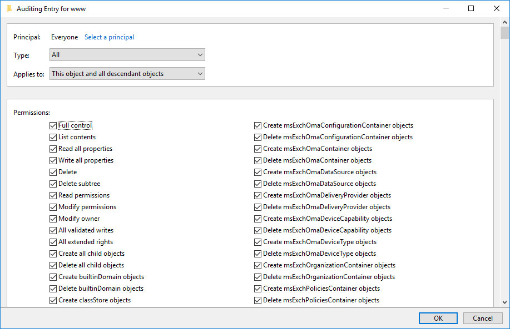
Task: Open the Applies to dropdown
Action: (127, 74)
